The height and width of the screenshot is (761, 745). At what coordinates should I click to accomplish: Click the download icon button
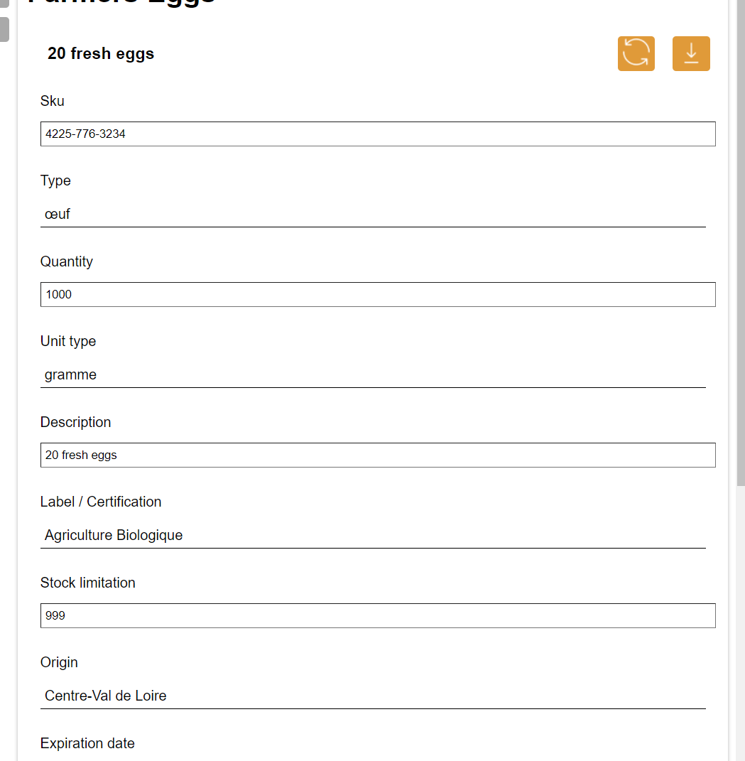pos(690,53)
